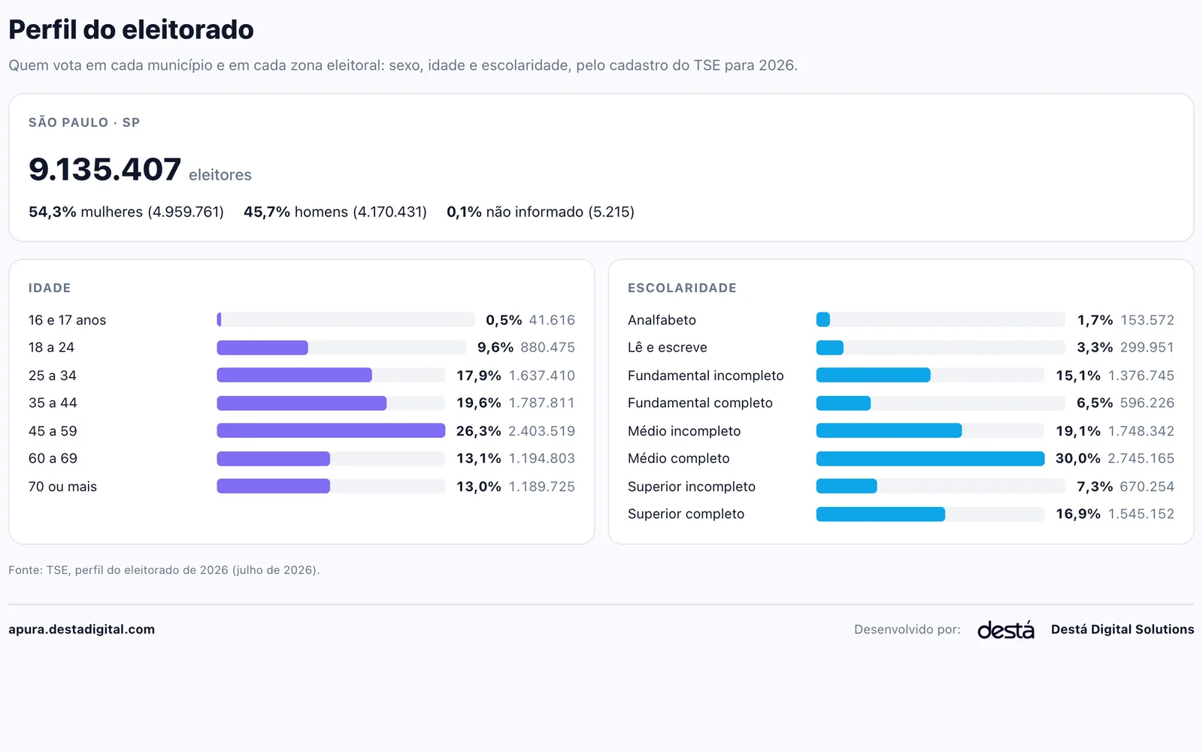Click the destá logo
The height and width of the screenshot is (752, 1203).
click(x=1005, y=630)
